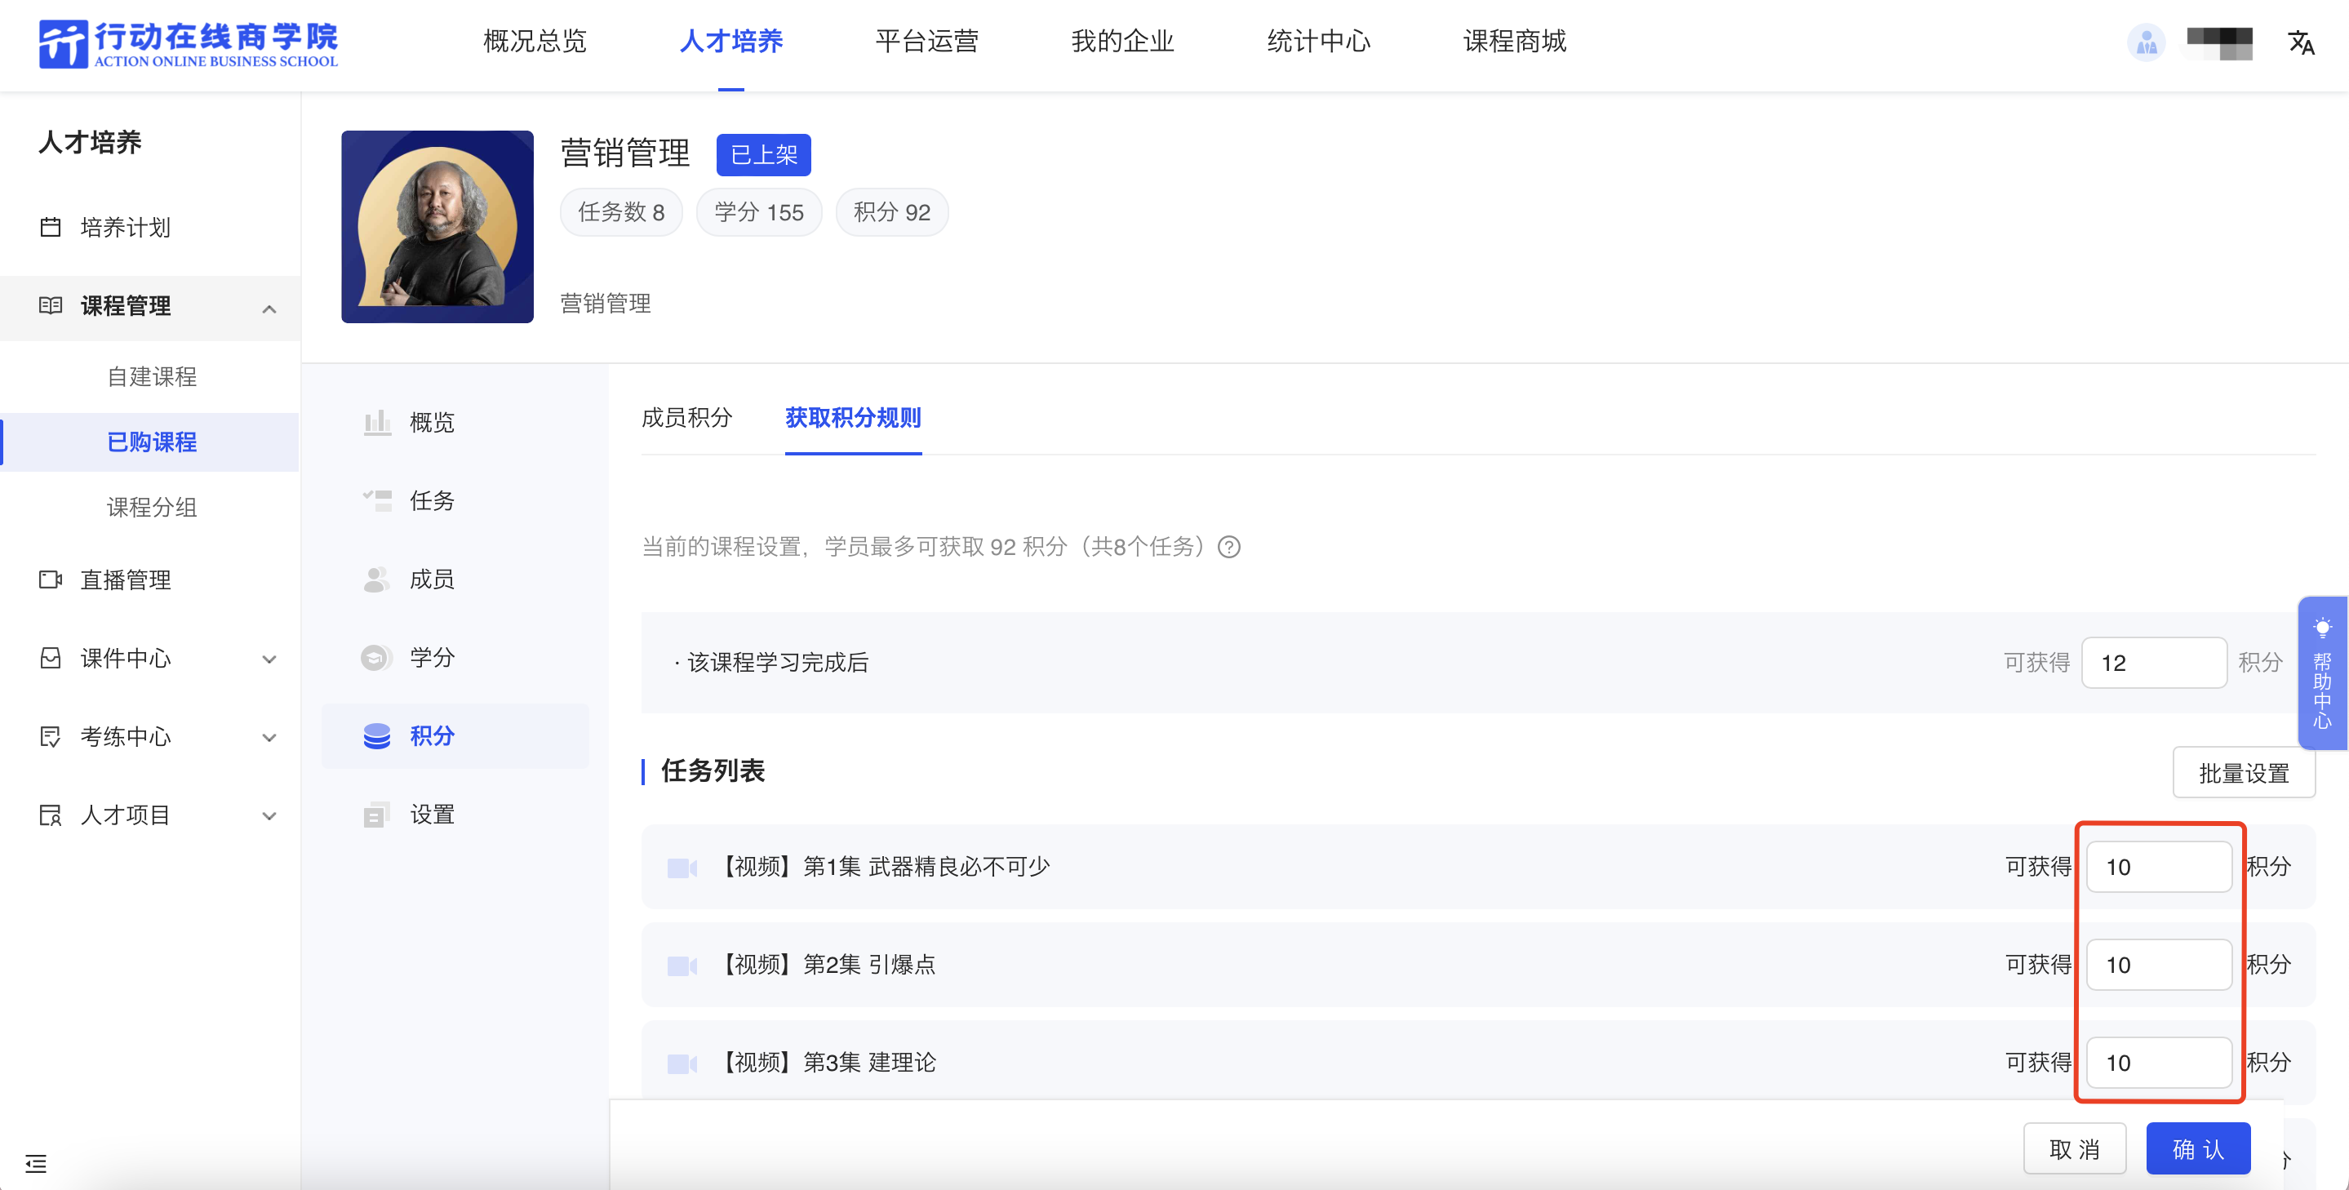
Task: Collapse the 课程管理 section chevron
Action: point(269,309)
